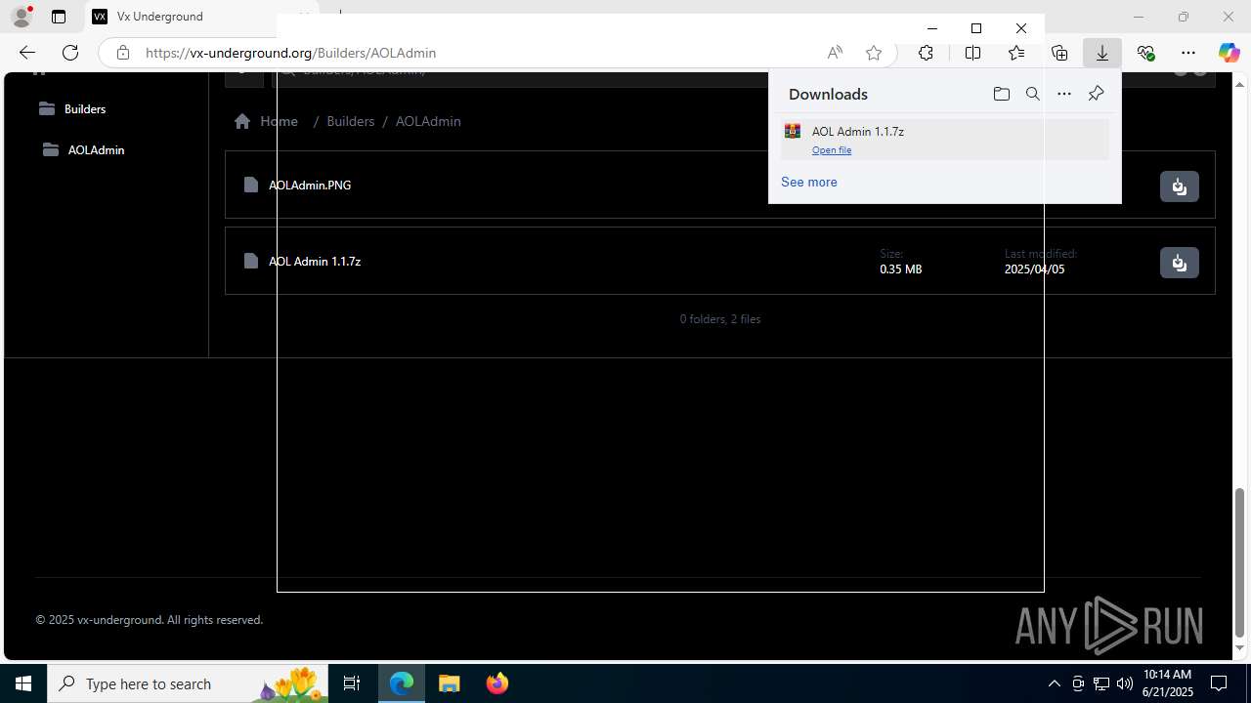This screenshot has height=703, width=1251.
Task: Open Task View on taskbar
Action: [x=352, y=683]
